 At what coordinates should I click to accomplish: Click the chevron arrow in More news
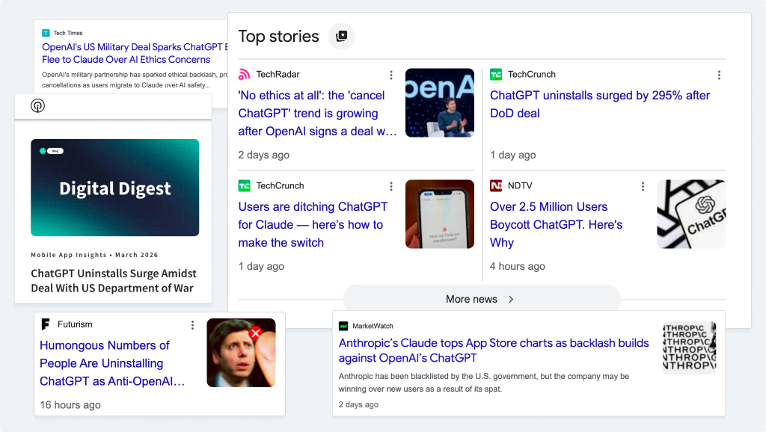pyautogui.click(x=511, y=299)
